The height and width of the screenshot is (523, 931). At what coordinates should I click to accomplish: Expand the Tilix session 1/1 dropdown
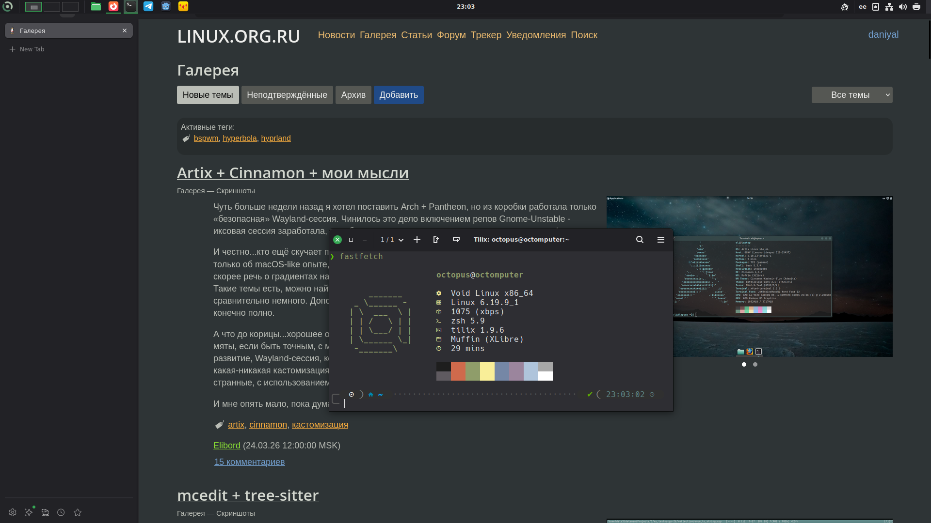point(401,240)
